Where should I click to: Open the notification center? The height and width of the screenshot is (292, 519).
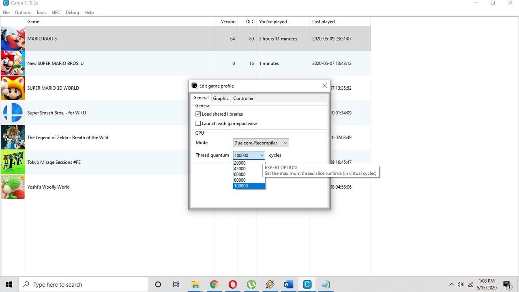(506, 284)
